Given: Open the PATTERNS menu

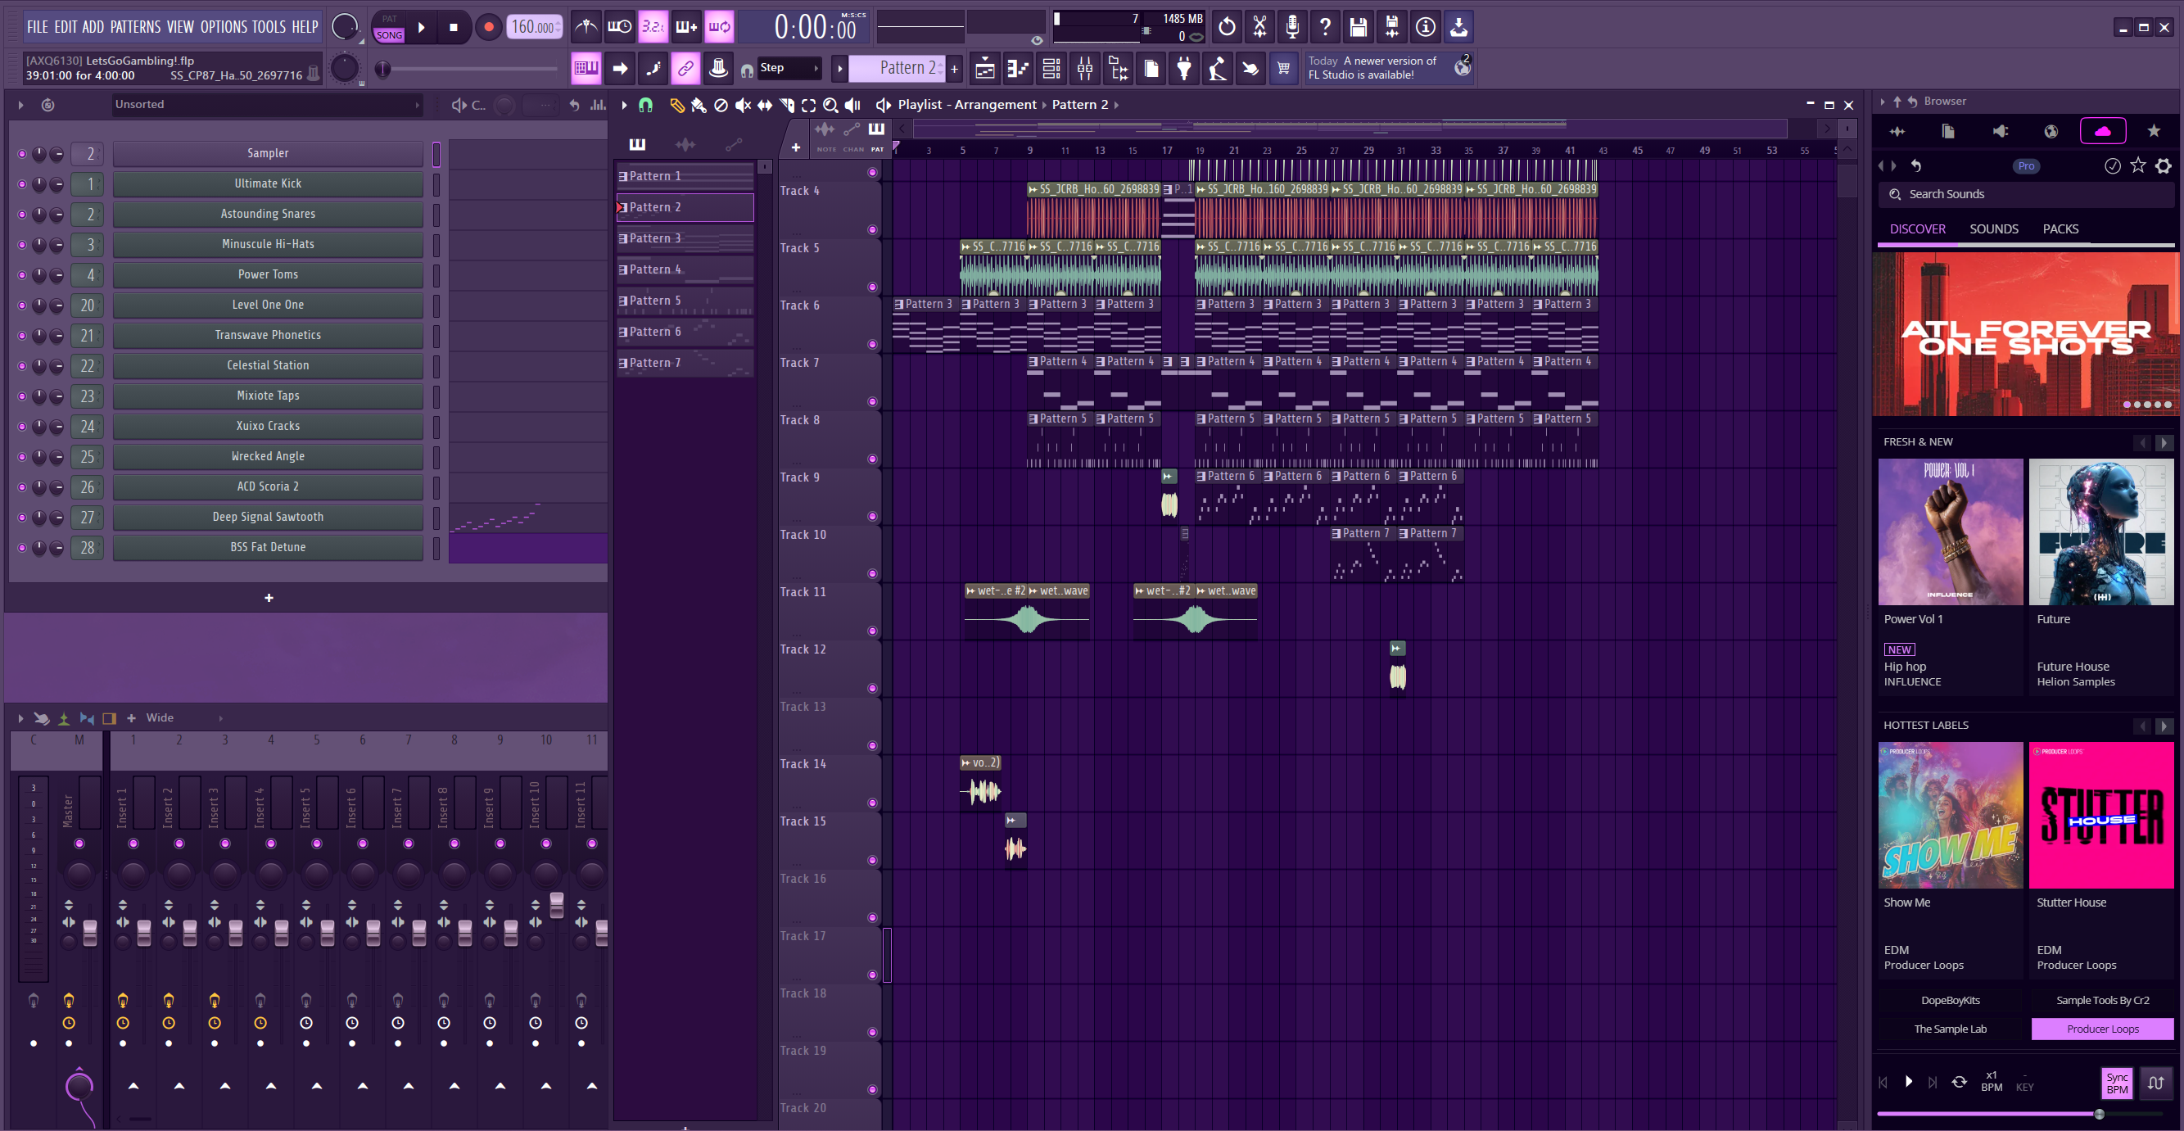Looking at the screenshot, I should tap(135, 27).
